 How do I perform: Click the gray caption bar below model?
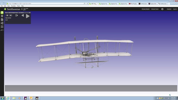pos(91,88)
